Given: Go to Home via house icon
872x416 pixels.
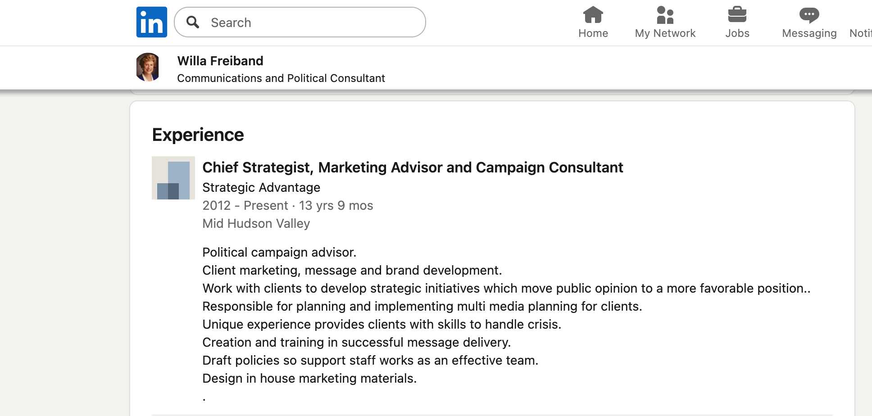Looking at the screenshot, I should pos(593,15).
